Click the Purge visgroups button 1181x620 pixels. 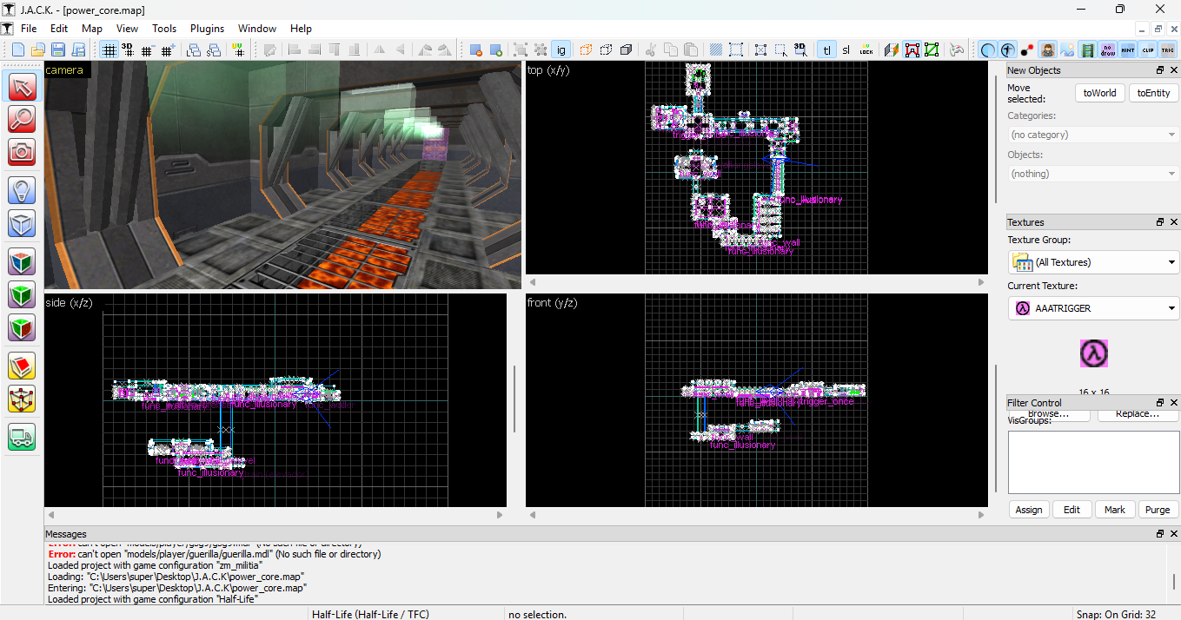[x=1158, y=510]
